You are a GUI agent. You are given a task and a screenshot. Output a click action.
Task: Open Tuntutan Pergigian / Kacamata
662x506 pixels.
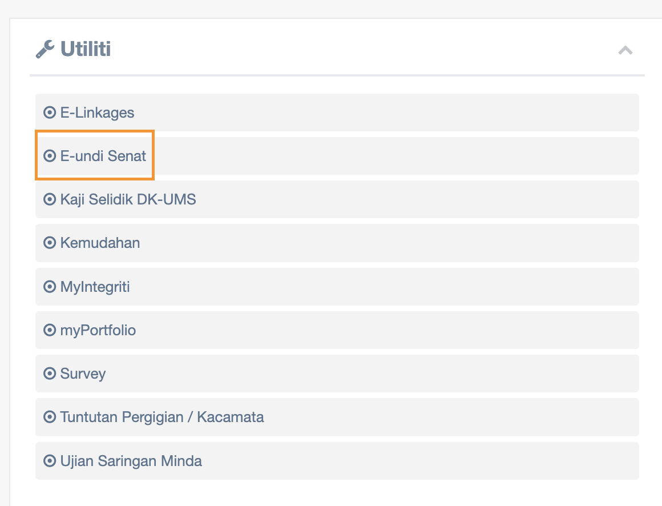pos(162,417)
